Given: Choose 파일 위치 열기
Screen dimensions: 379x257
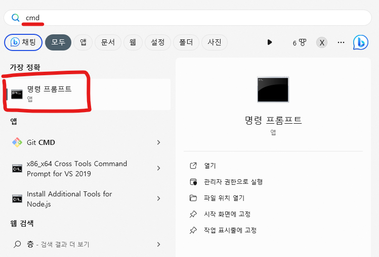Looking at the screenshot, I should [224, 198].
